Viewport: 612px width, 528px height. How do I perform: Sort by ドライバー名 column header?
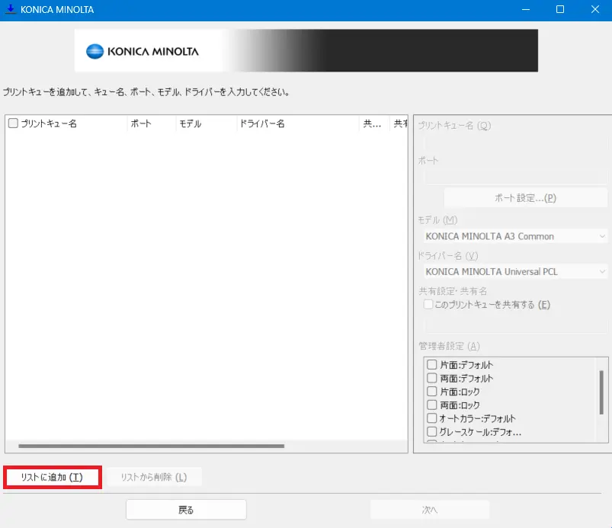coord(297,123)
